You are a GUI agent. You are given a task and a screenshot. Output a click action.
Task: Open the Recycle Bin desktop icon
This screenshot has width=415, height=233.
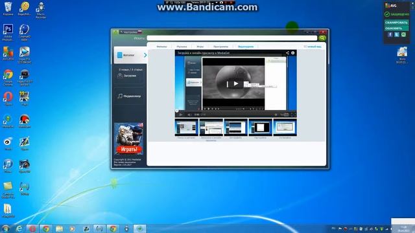click(8, 8)
